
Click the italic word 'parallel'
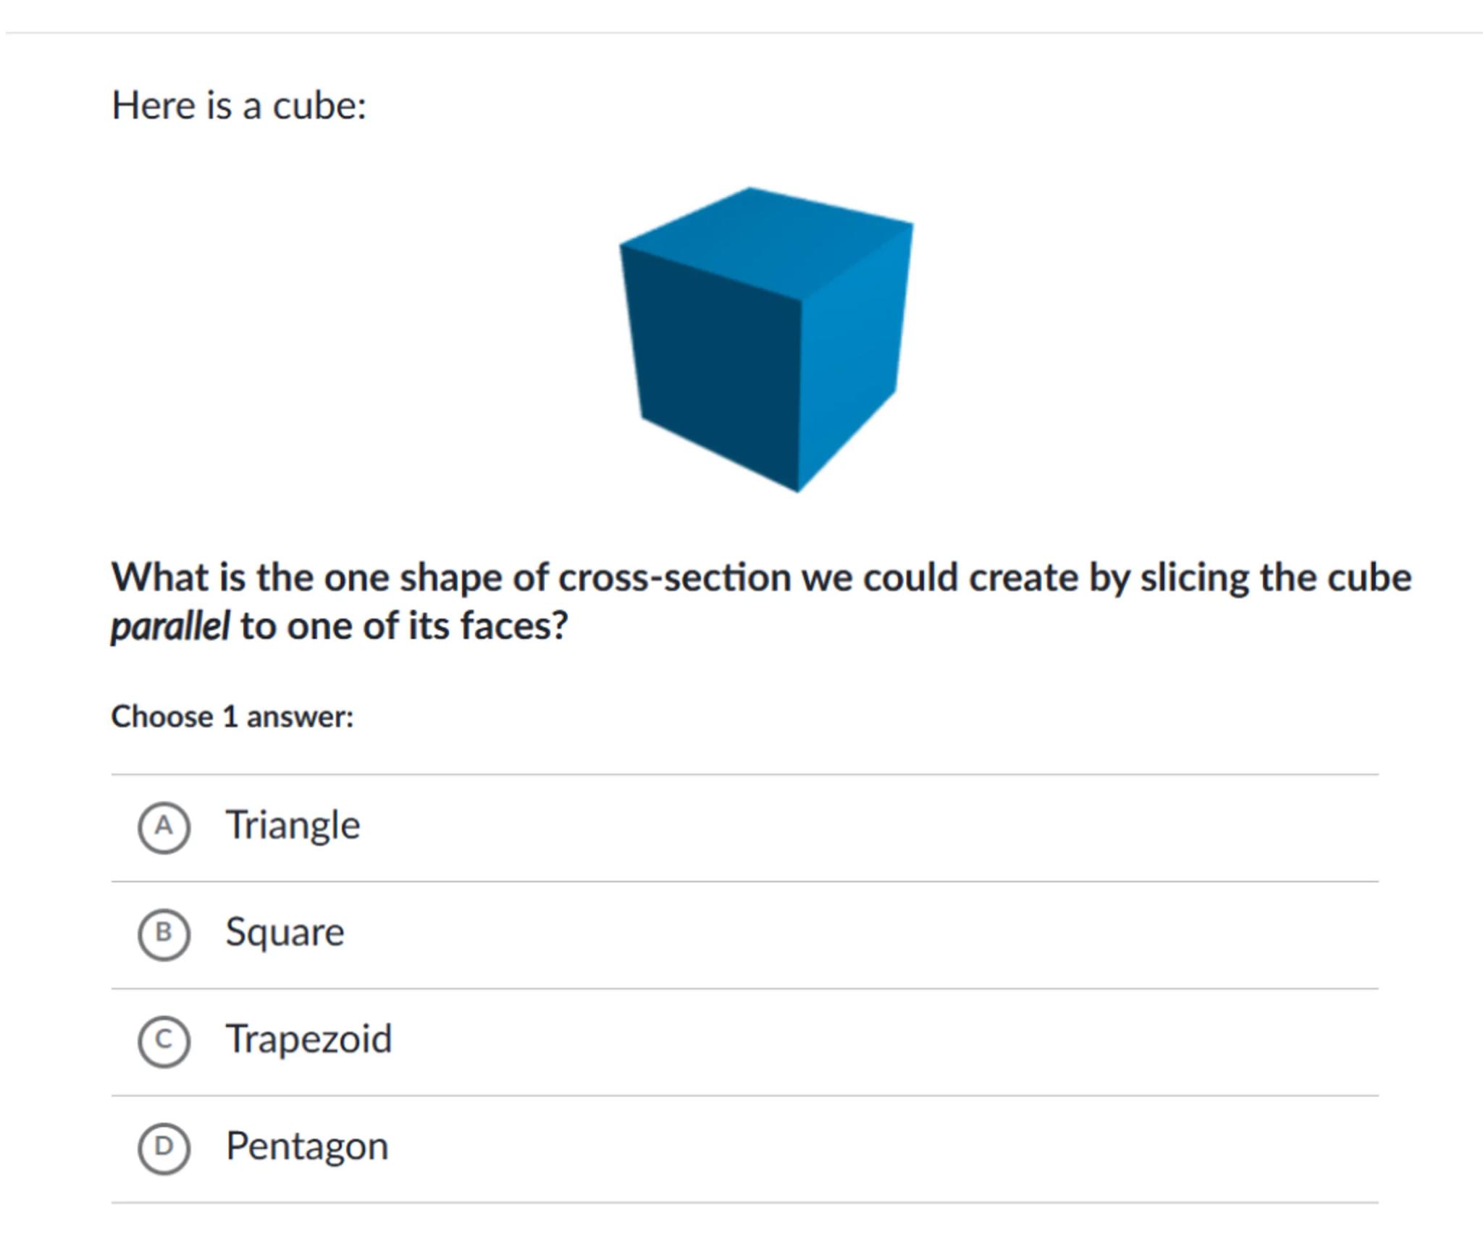170,626
